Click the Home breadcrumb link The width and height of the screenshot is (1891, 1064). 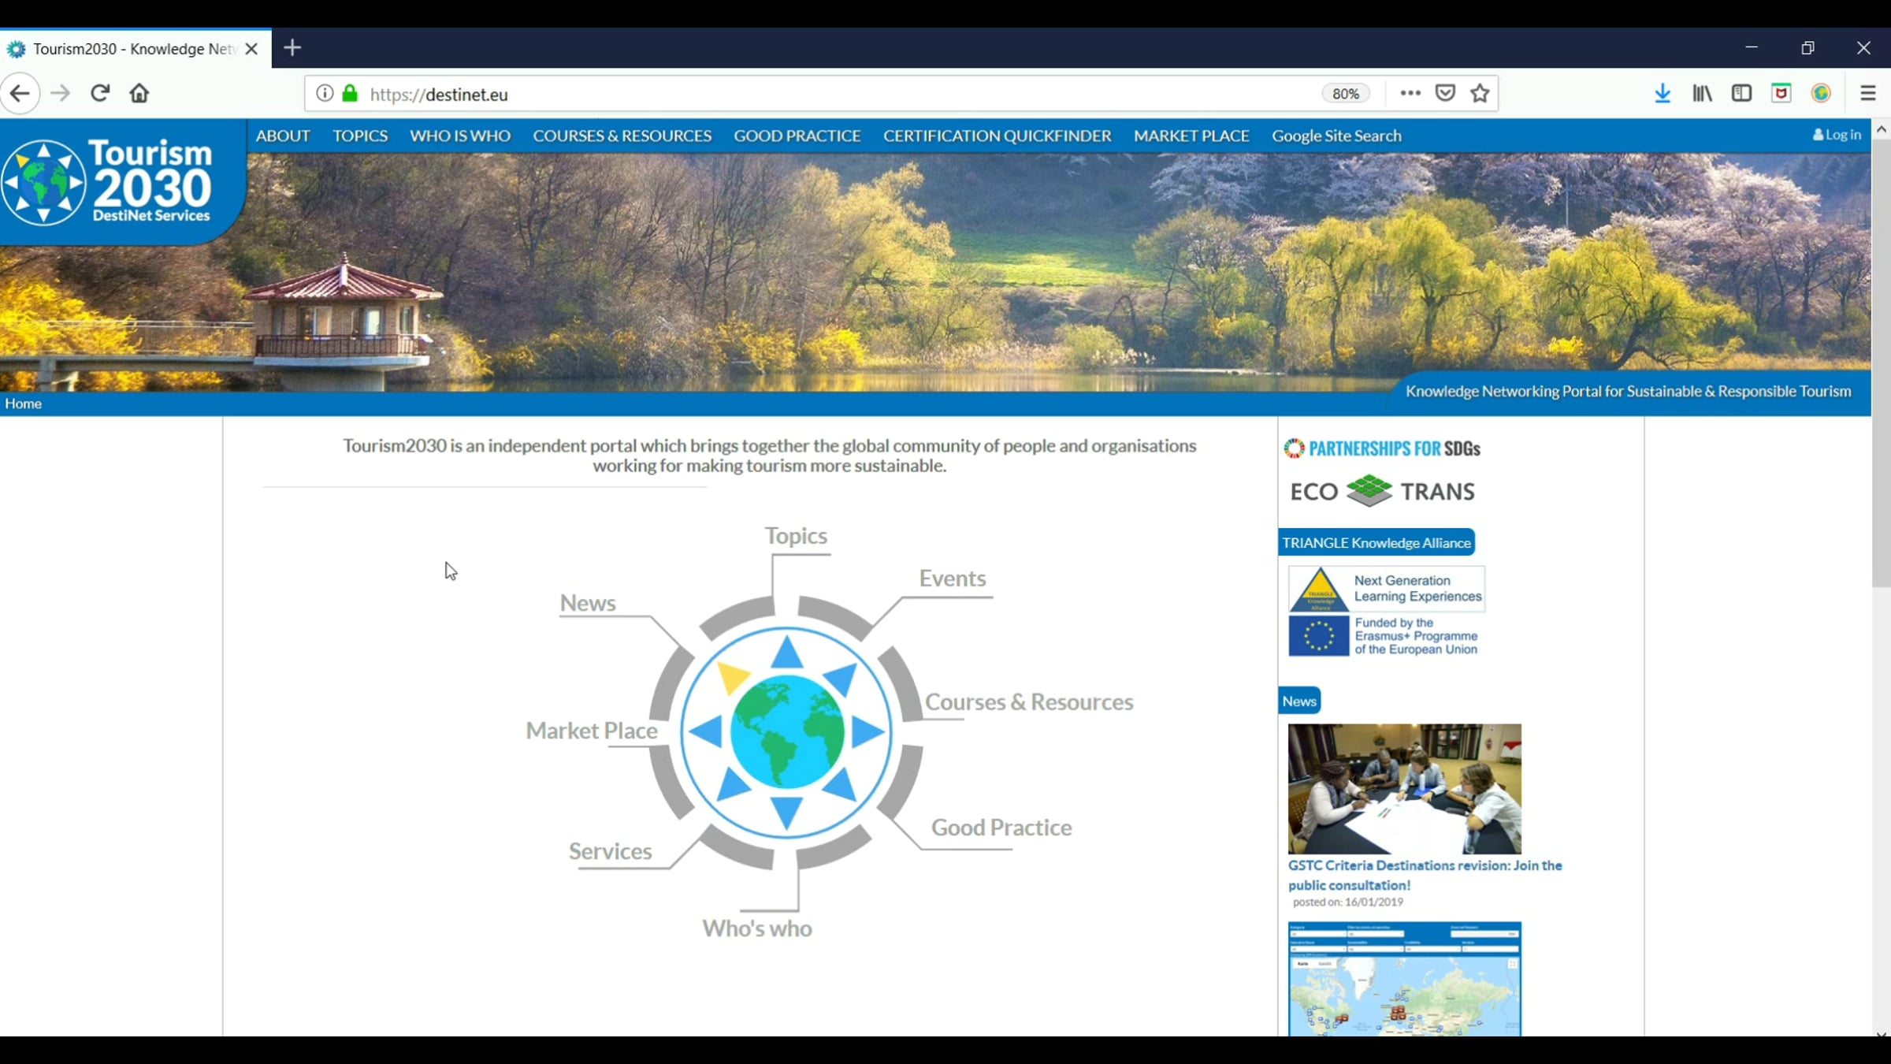click(x=23, y=404)
